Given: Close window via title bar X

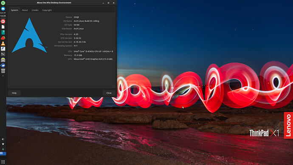Looking at the screenshot, I should coord(114,3).
